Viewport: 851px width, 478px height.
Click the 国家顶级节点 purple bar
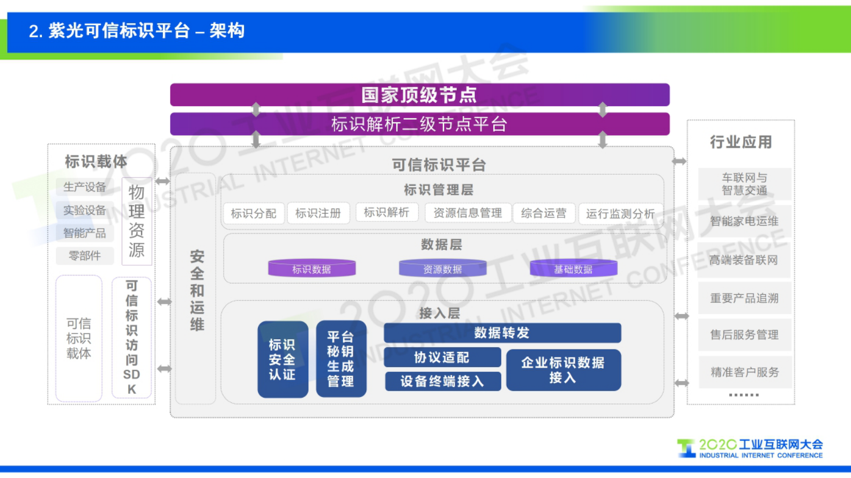tap(419, 94)
